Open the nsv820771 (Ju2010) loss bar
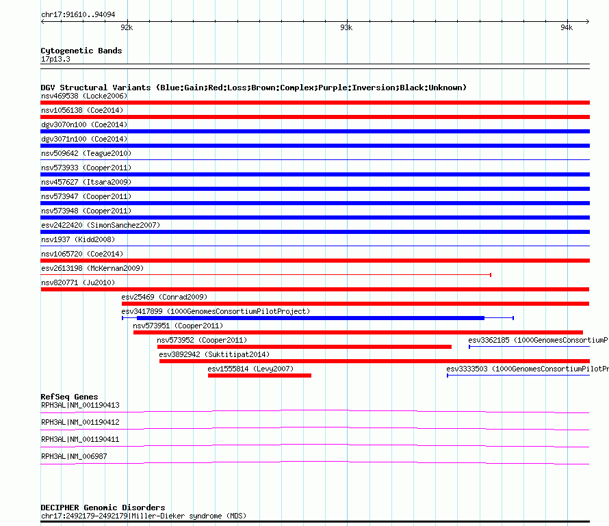This screenshot has height=526, width=609. coord(315,289)
